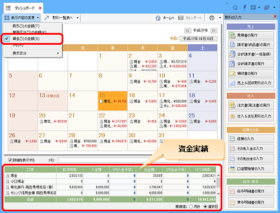Click the 請求書(納品書)の発行 invoice icon
280x213 pixels.
click(232, 45)
